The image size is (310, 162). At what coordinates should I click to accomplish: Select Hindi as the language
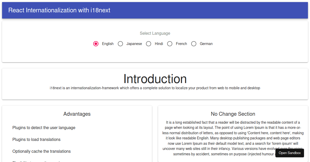[x=149, y=44]
